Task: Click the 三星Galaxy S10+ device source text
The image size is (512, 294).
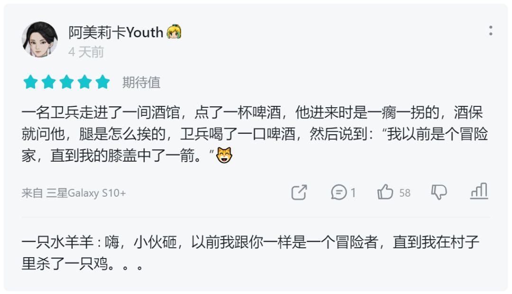Action: pos(86,193)
